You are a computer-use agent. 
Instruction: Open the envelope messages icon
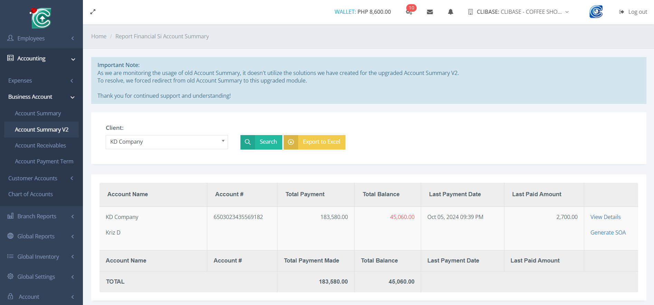click(430, 12)
